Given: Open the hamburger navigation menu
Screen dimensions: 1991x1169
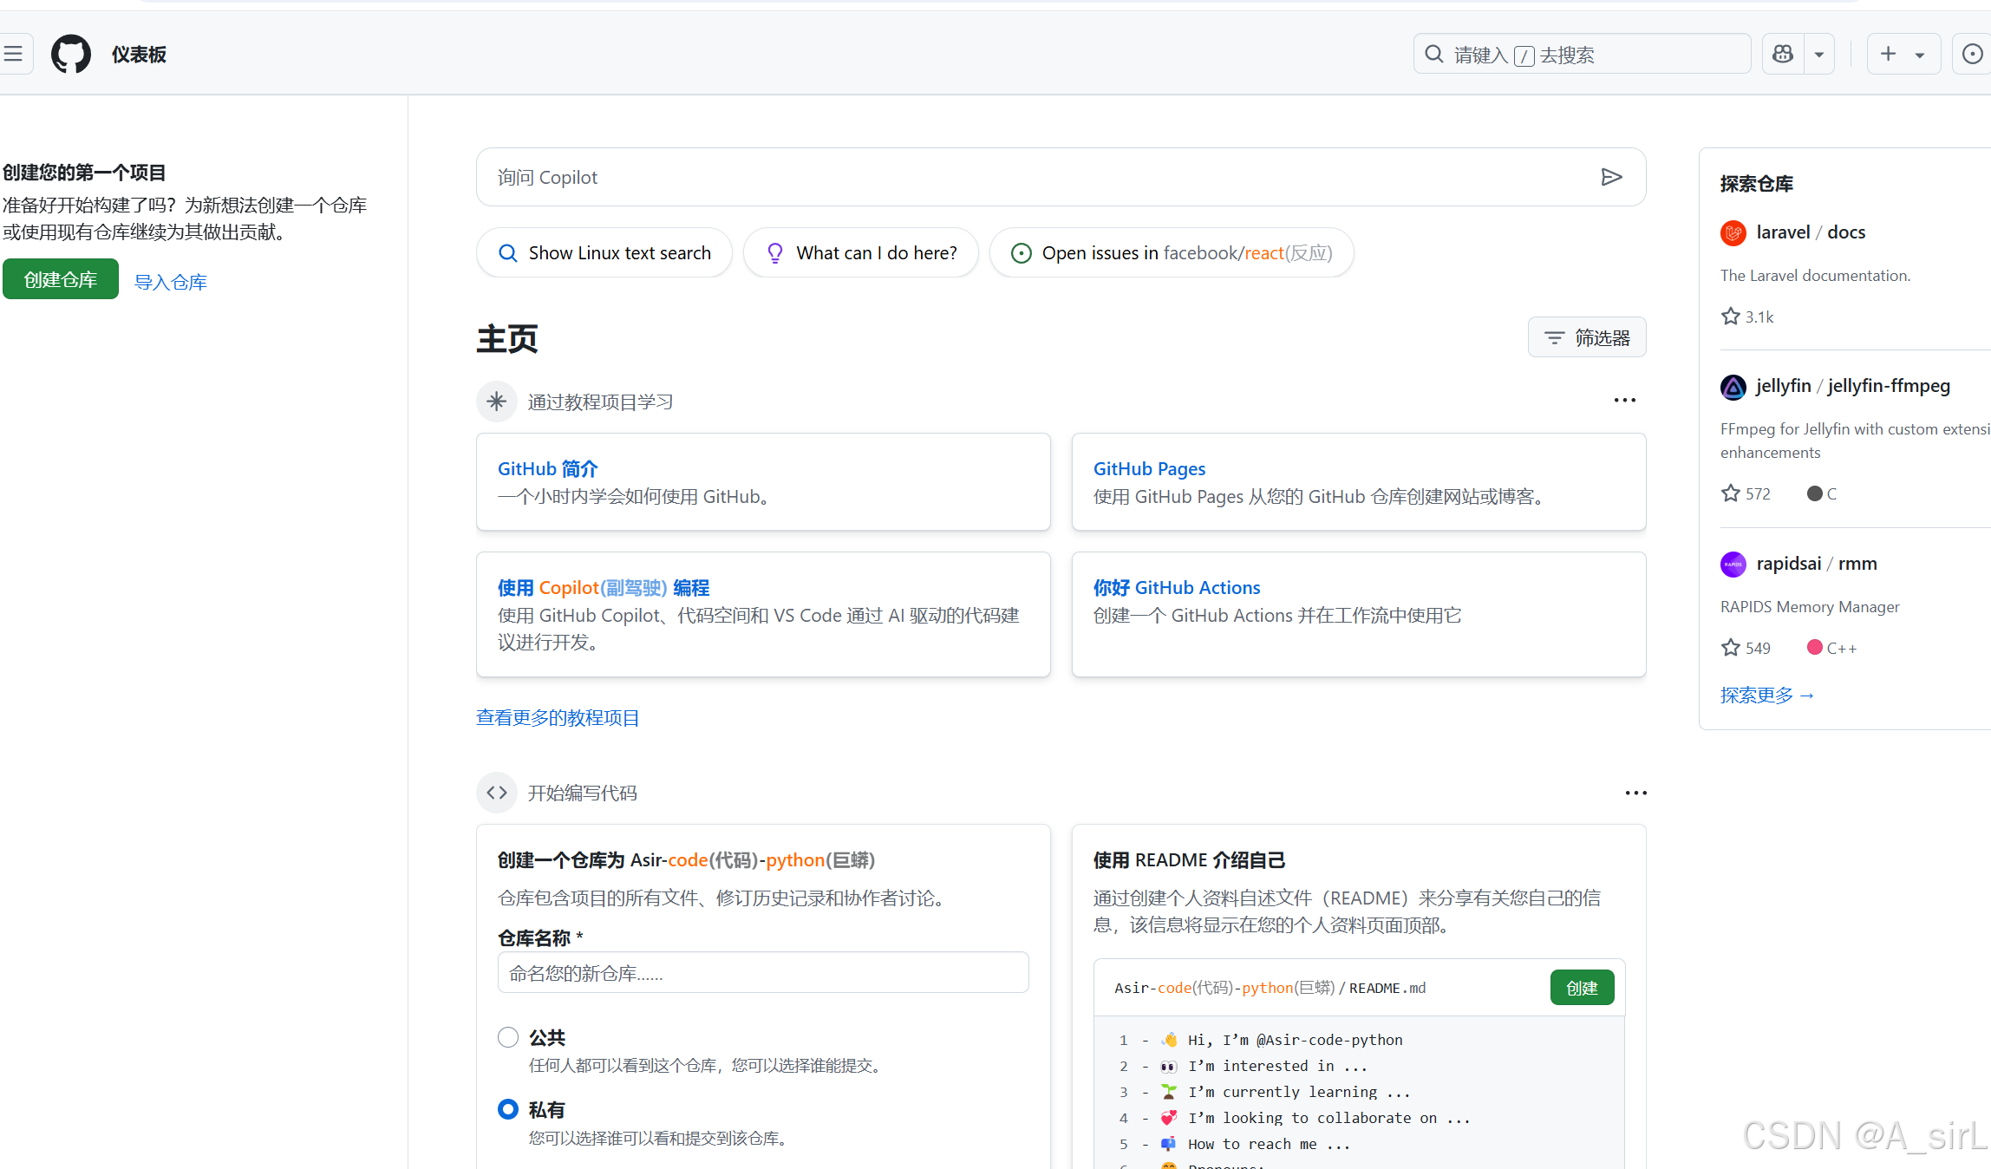Looking at the screenshot, I should pos(15,54).
